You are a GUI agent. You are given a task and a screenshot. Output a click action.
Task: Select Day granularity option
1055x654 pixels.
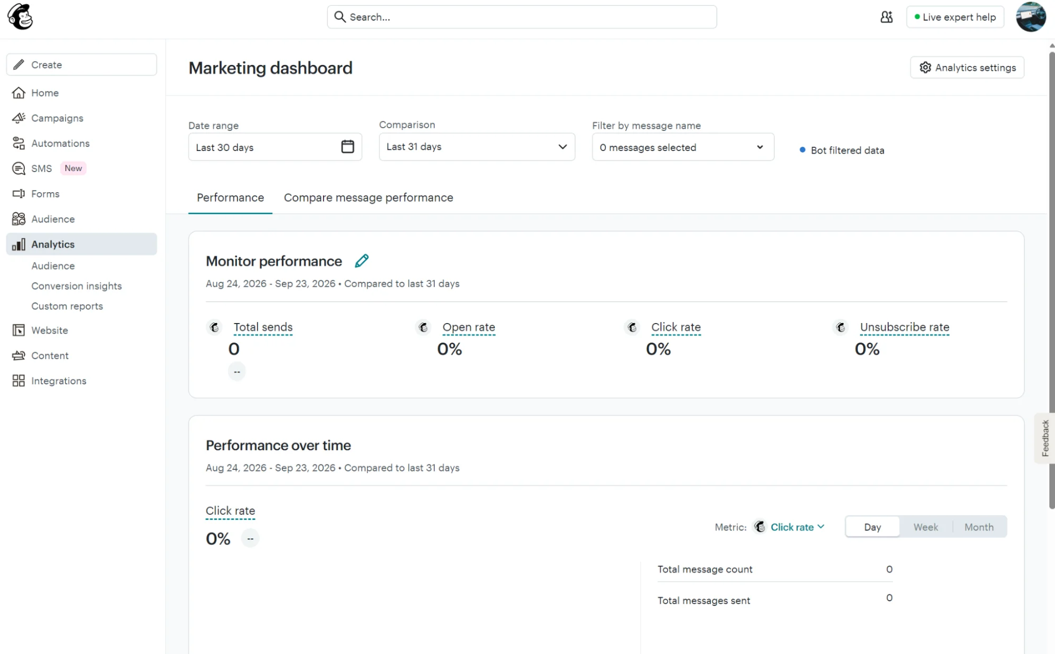872,527
